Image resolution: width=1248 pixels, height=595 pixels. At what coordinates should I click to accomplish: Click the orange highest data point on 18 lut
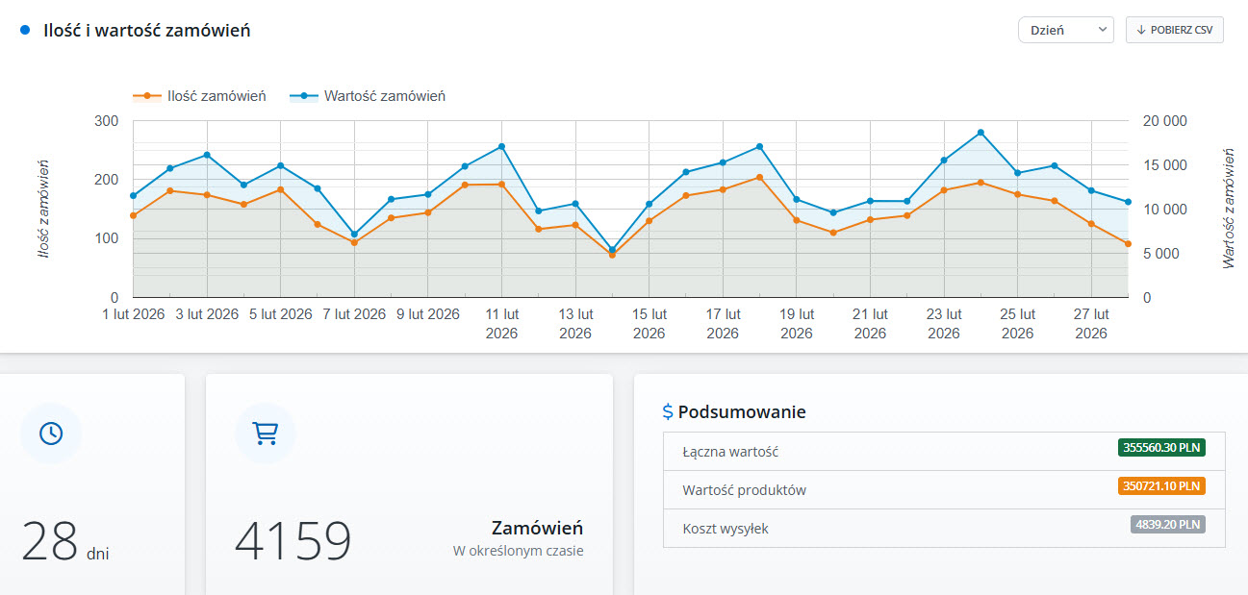(x=759, y=178)
